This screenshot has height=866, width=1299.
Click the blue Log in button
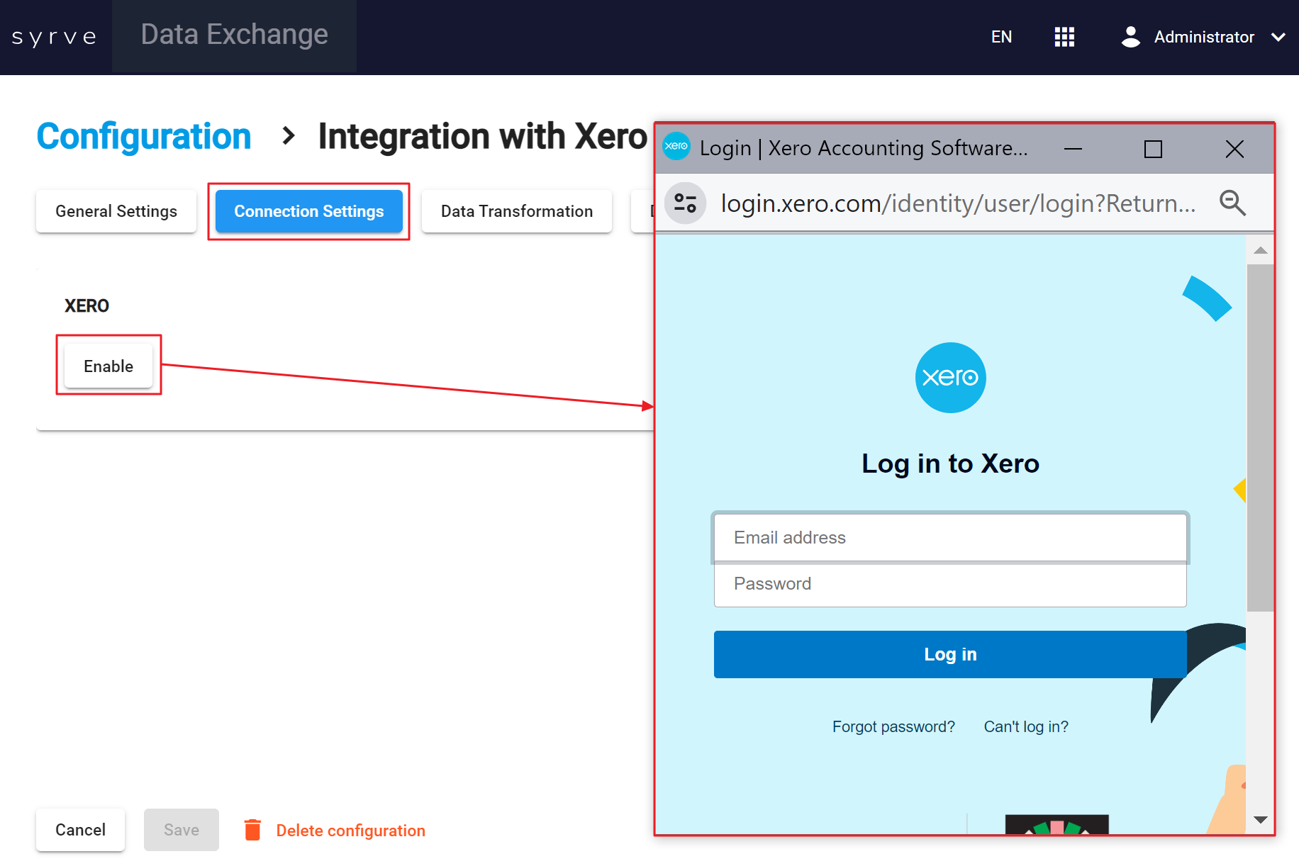pyautogui.click(x=949, y=654)
